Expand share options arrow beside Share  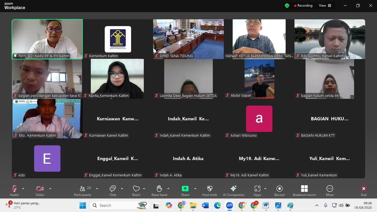point(195,189)
